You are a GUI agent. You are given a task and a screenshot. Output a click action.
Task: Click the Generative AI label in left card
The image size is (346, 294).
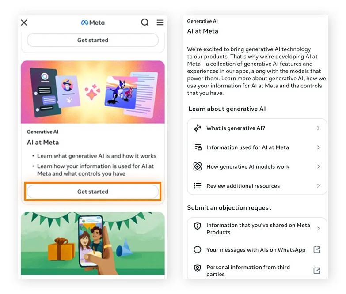click(42, 132)
